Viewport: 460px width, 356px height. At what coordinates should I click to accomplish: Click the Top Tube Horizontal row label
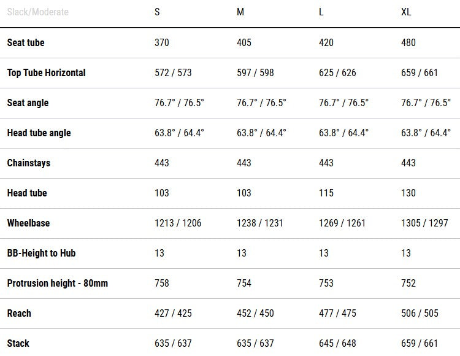pos(46,72)
